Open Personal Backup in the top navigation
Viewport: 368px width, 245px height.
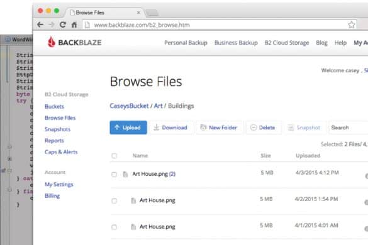pos(186,43)
